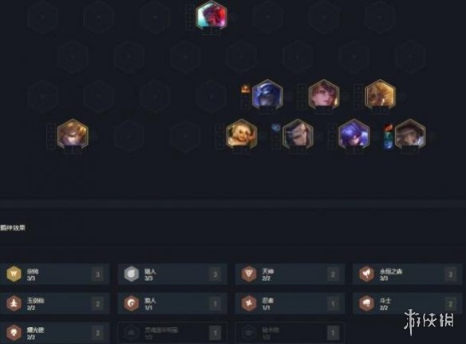Viewport: 466px width, 344px height.
Task: Select the red champion with cyan hexagon border
Action: click(x=211, y=16)
